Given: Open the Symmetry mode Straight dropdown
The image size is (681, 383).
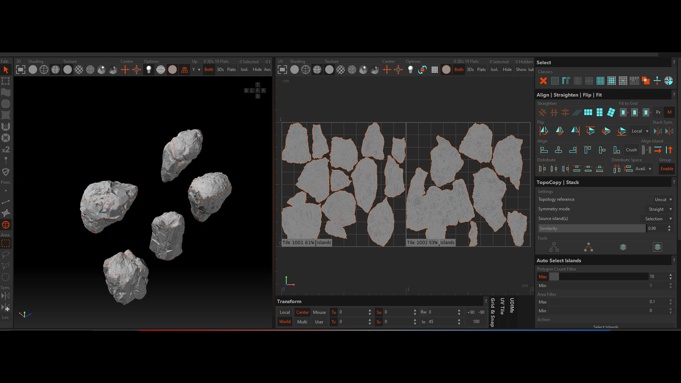Looking at the screenshot, I should pyautogui.click(x=659, y=209).
